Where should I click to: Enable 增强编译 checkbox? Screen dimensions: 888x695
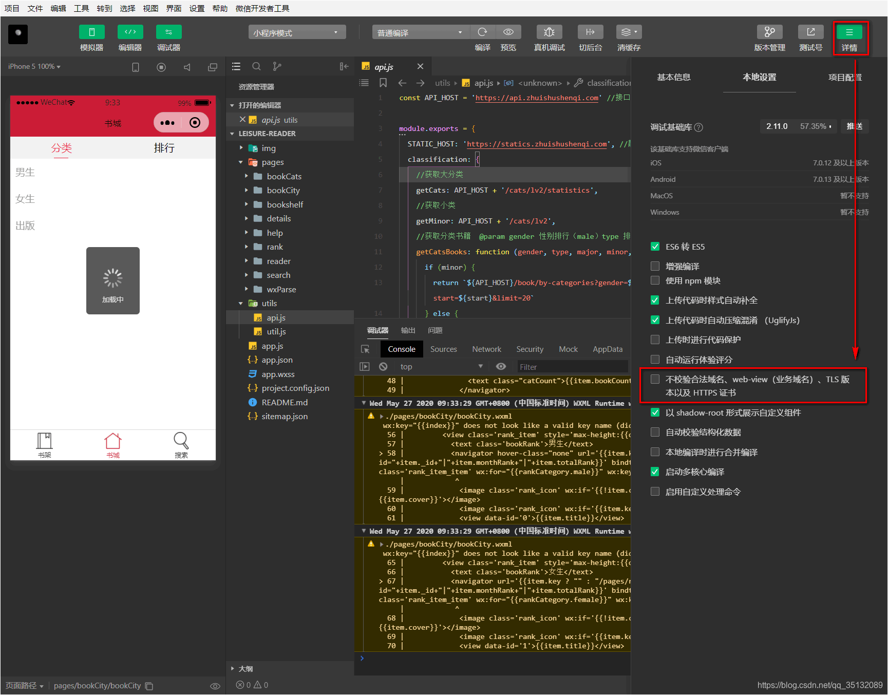(x=655, y=266)
